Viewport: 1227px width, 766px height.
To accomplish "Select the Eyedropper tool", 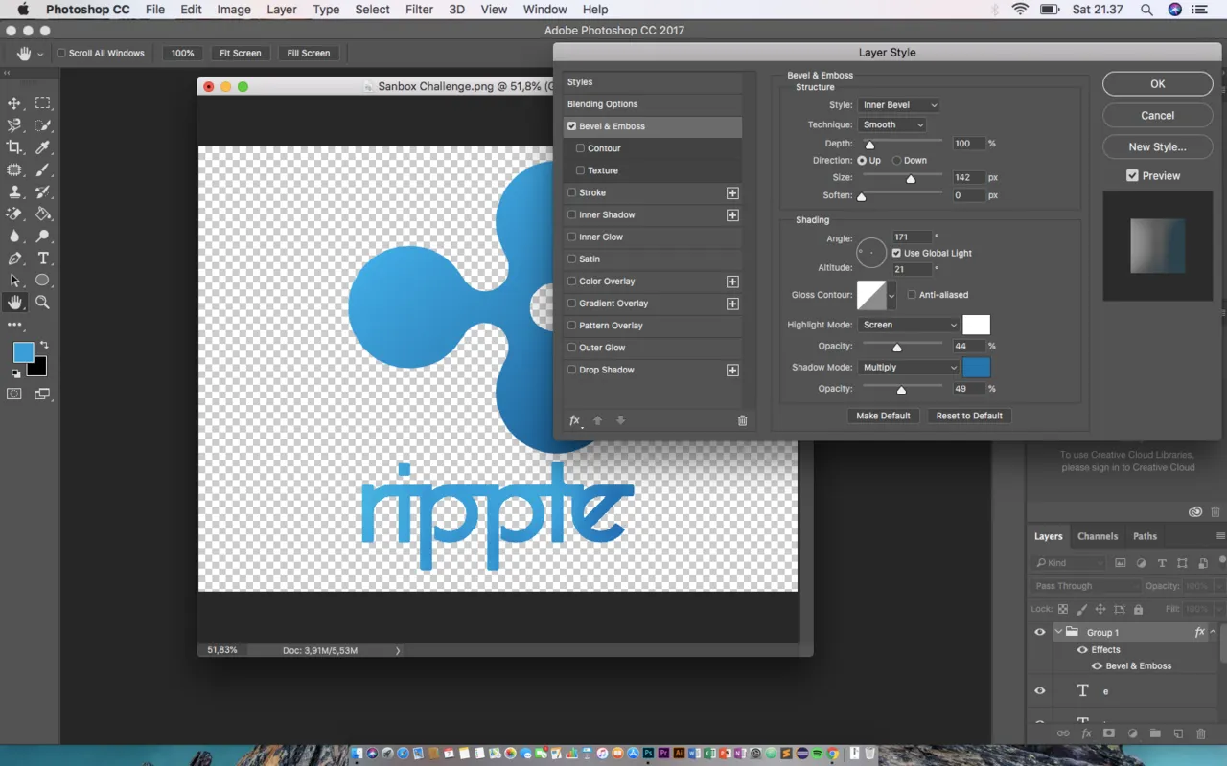I will click(x=43, y=147).
